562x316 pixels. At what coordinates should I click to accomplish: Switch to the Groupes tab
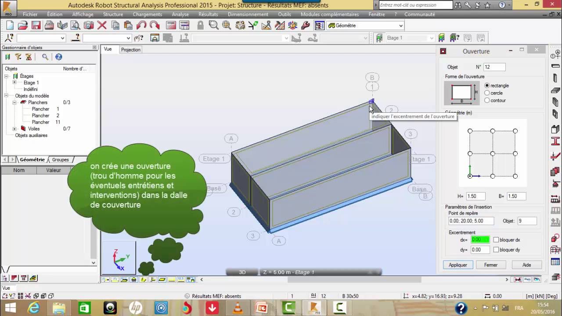tap(61, 160)
